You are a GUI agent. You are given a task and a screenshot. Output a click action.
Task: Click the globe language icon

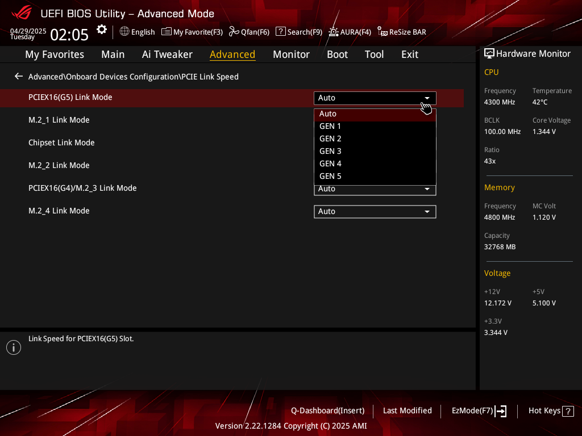124,32
